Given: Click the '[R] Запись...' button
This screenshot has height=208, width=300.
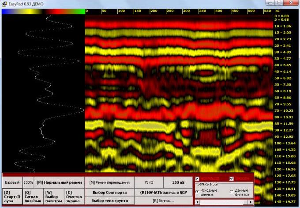Looking at the screenshot, I should [x=164, y=201].
